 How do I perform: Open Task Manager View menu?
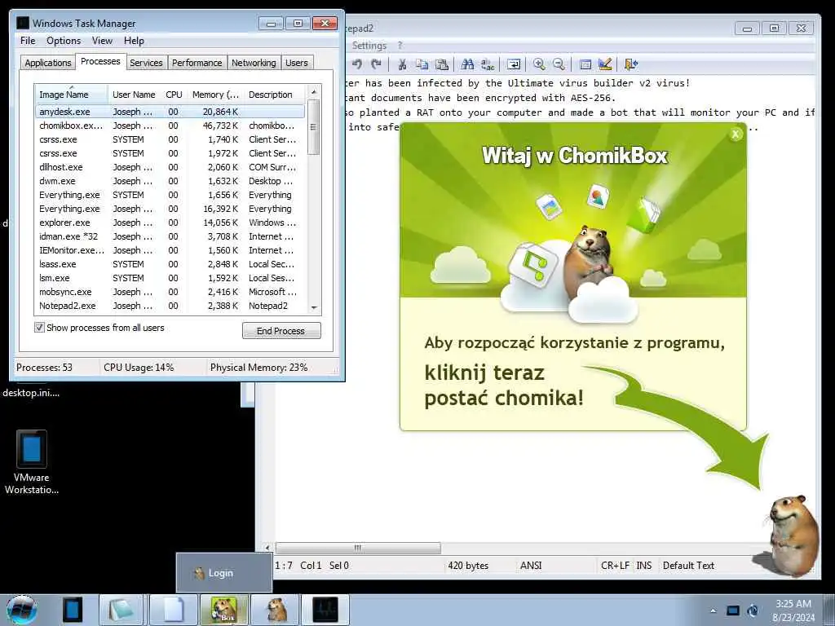pos(102,41)
